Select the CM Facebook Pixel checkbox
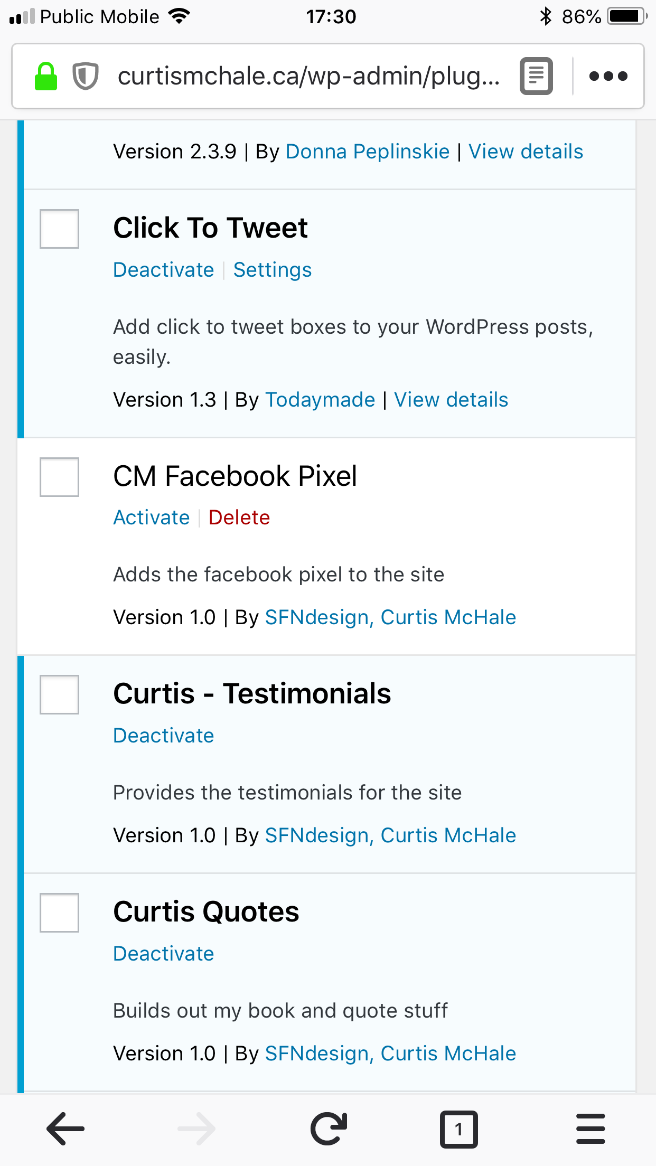 (x=59, y=477)
